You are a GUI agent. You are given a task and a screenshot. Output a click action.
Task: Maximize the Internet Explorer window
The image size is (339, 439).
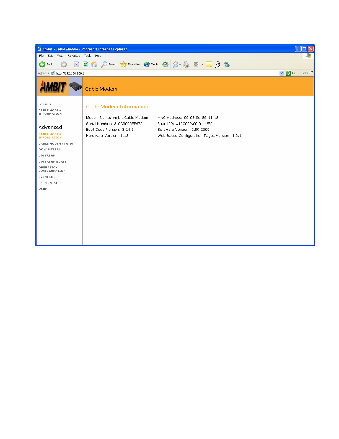click(304, 49)
